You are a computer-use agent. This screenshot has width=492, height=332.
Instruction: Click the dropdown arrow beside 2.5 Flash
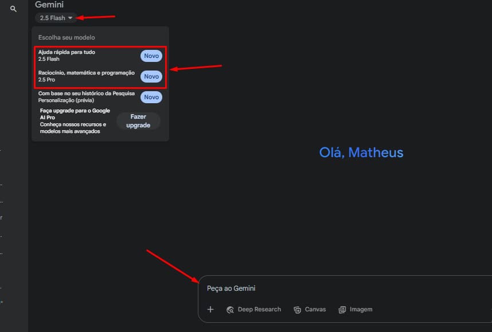point(71,18)
